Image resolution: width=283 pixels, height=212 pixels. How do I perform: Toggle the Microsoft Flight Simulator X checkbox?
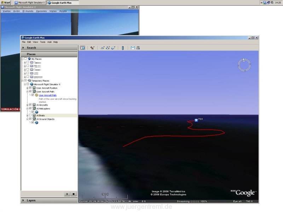28,84
